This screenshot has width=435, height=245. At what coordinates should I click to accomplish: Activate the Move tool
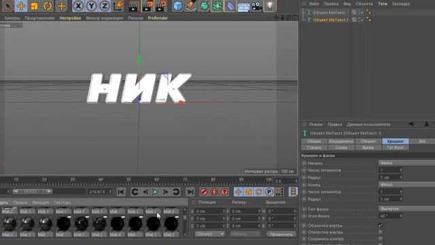(x=21, y=5)
